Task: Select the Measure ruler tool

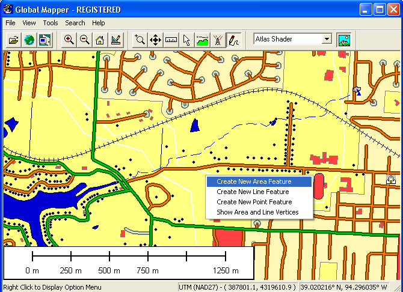Action: coord(171,40)
